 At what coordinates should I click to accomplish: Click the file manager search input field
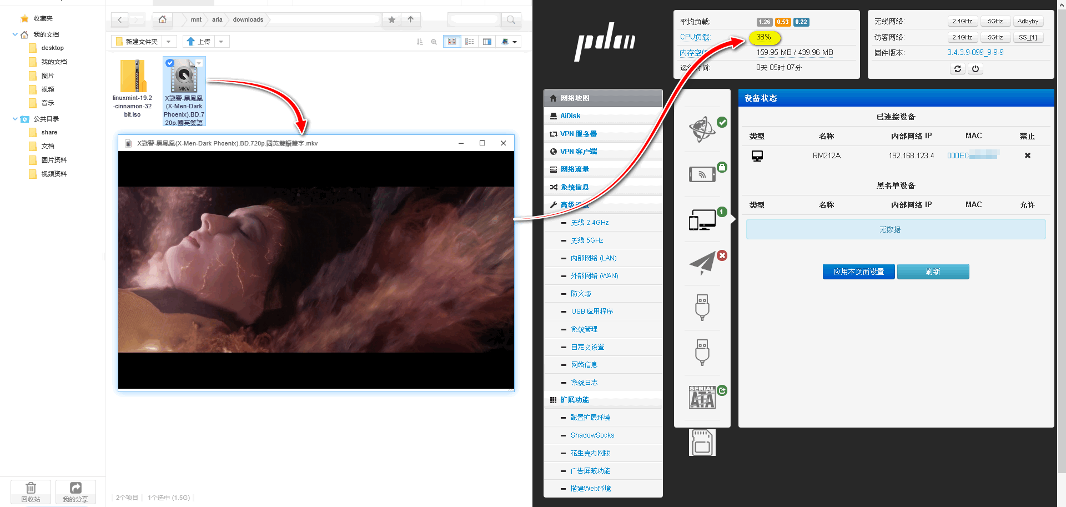coord(475,20)
